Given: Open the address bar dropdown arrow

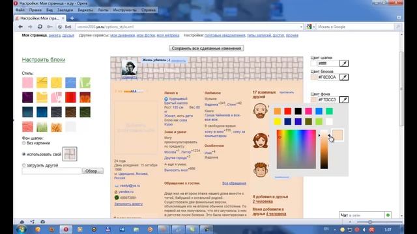Looking at the screenshot, I should [301, 27].
